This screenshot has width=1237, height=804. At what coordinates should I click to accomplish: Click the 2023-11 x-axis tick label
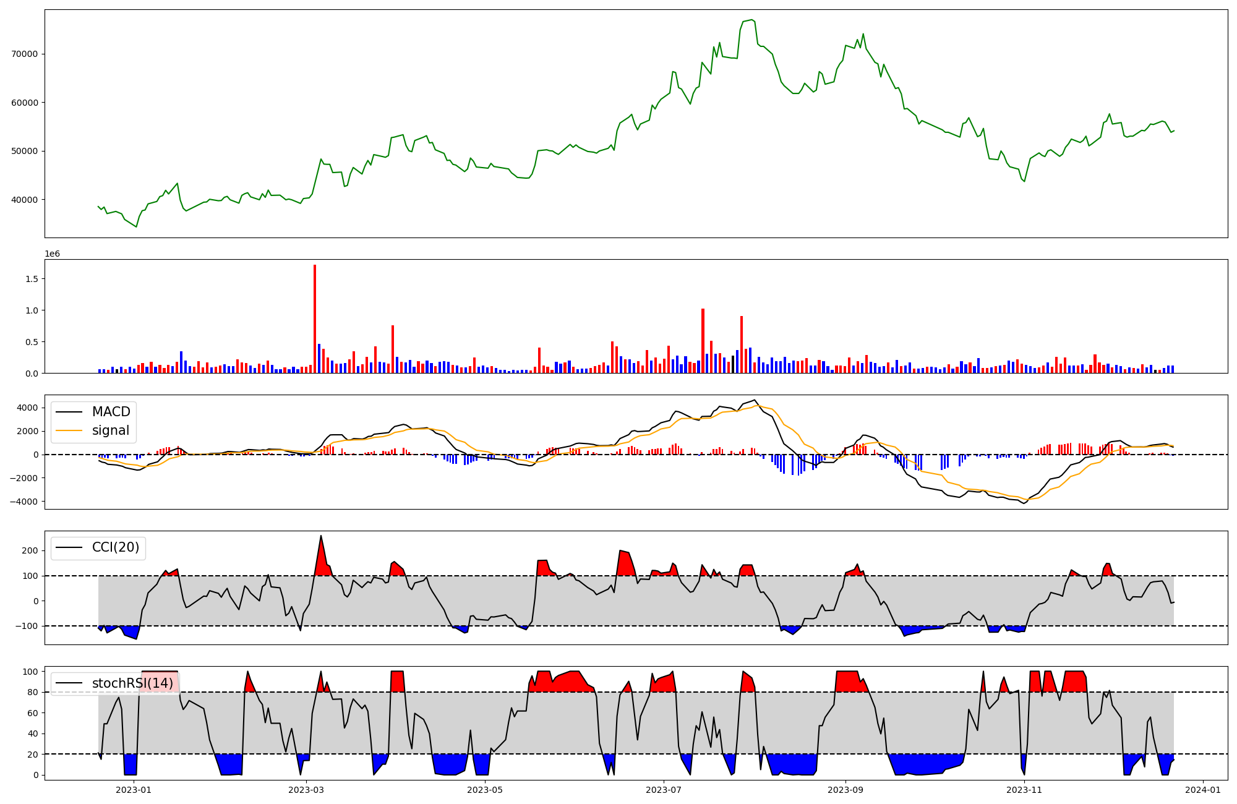click(x=1024, y=790)
